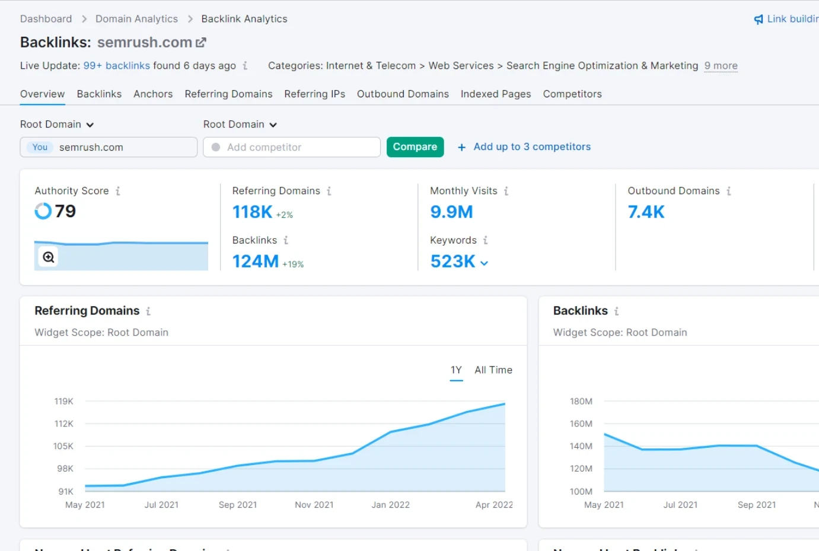This screenshot has height=551, width=819.
Task: Click the info icon next to Monthly Visits
Action: [506, 191]
